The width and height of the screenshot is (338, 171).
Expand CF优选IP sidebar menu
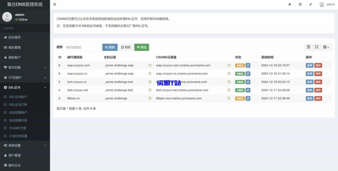[x=25, y=77]
